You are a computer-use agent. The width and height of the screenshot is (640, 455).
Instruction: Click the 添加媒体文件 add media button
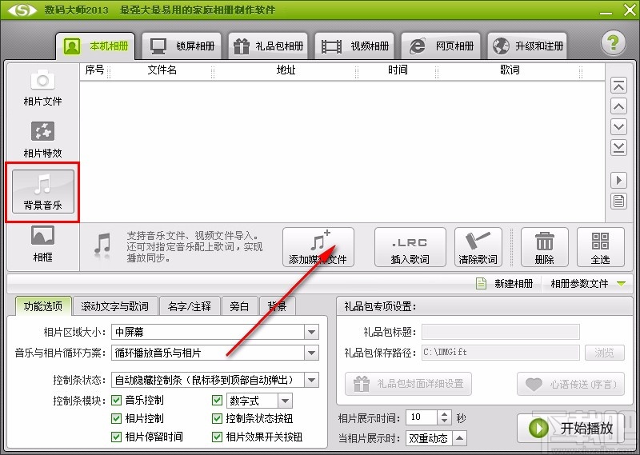tap(318, 247)
